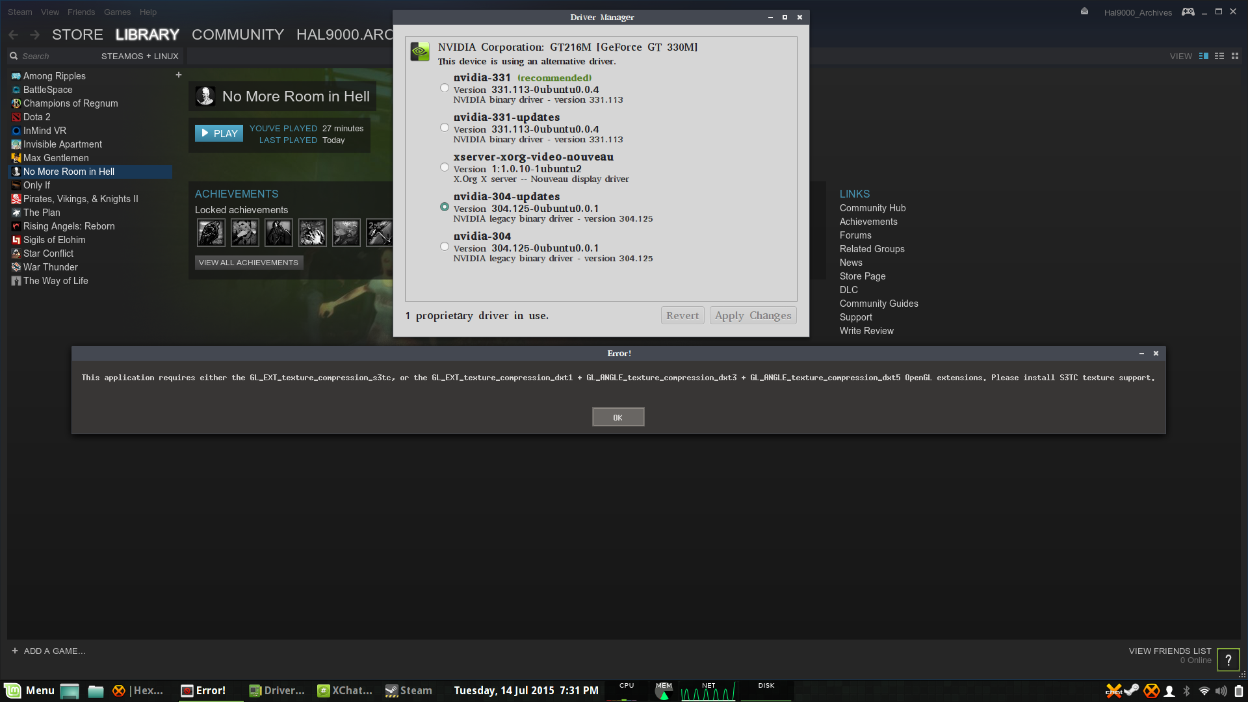The height and width of the screenshot is (702, 1248).
Task: Click the first locked achievement thumbnail
Action: tap(211, 233)
